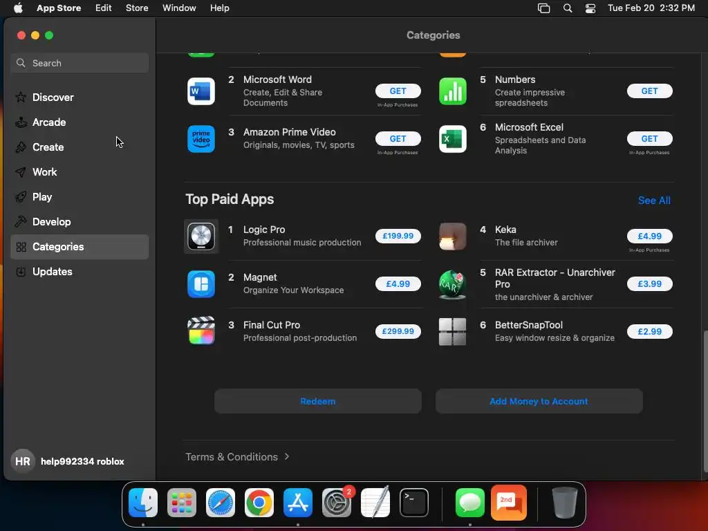Open Terminal from the Dock
The image size is (708, 531).
tap(414, 503)
